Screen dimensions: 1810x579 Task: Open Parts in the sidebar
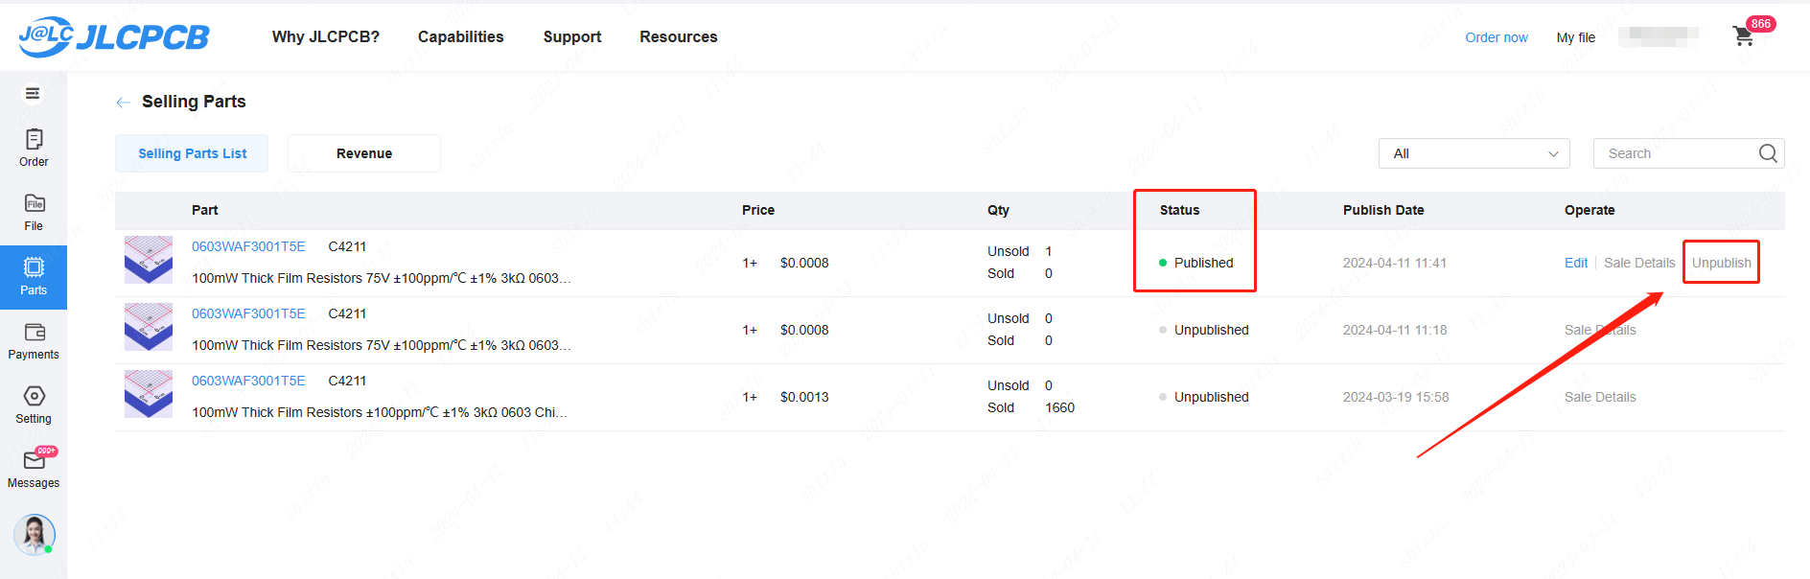(34, 277)
